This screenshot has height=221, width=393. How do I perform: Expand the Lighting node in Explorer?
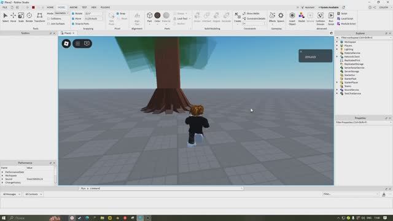[337, 49]
